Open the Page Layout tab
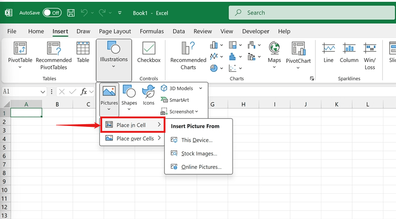The width and height of the screenshot is (396, 219). coord(115,31)
